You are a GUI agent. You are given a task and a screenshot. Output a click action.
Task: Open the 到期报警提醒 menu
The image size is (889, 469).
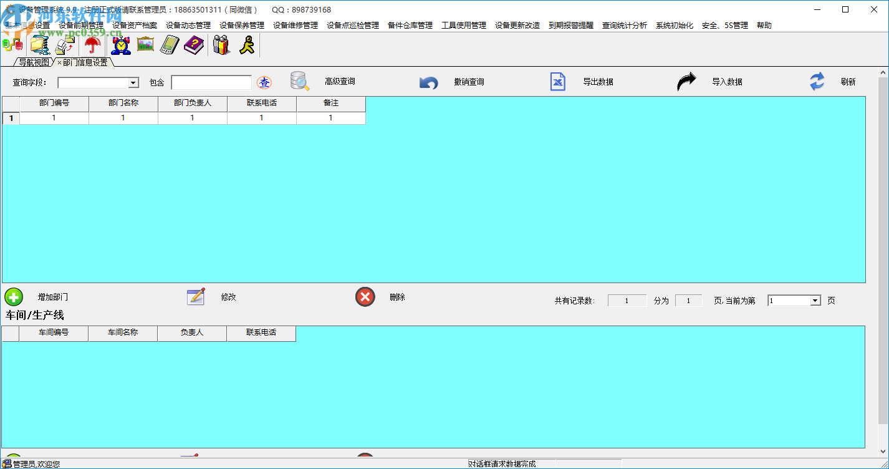(x=571, y=26)
